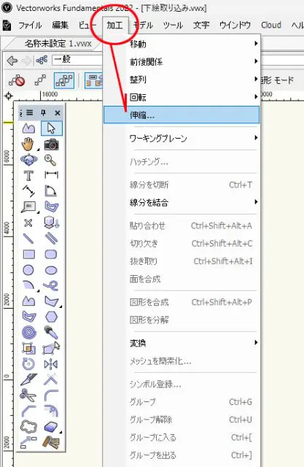This screenshot has width=304, height=467.
Task: Select the Eyedropper tool
Action: (51, 332)
